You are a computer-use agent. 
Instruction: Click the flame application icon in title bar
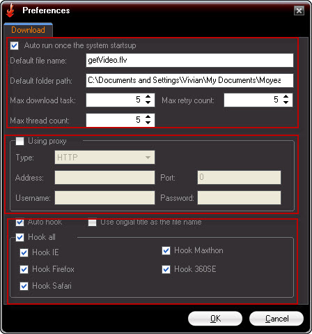click(x=10, y=10)
